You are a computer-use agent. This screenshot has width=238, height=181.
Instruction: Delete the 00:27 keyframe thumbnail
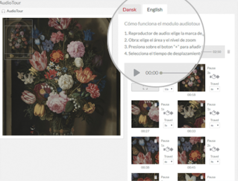pyautogui.click(x=155, y=105)
